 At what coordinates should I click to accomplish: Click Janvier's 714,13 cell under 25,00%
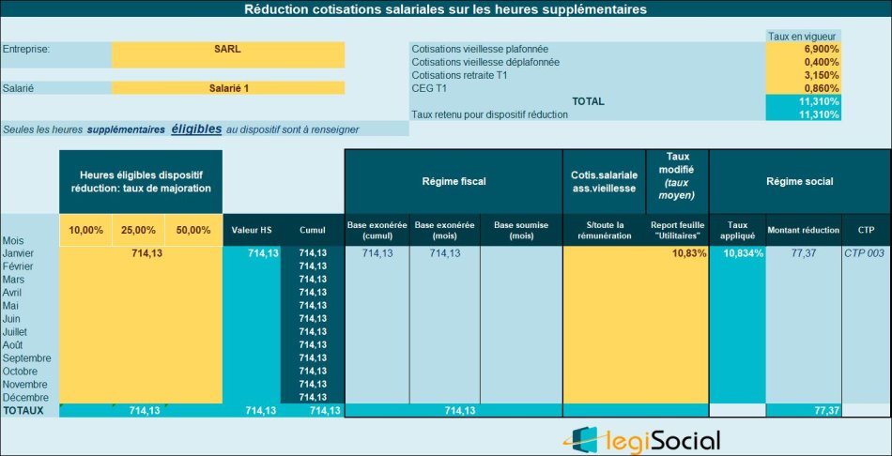139,253
